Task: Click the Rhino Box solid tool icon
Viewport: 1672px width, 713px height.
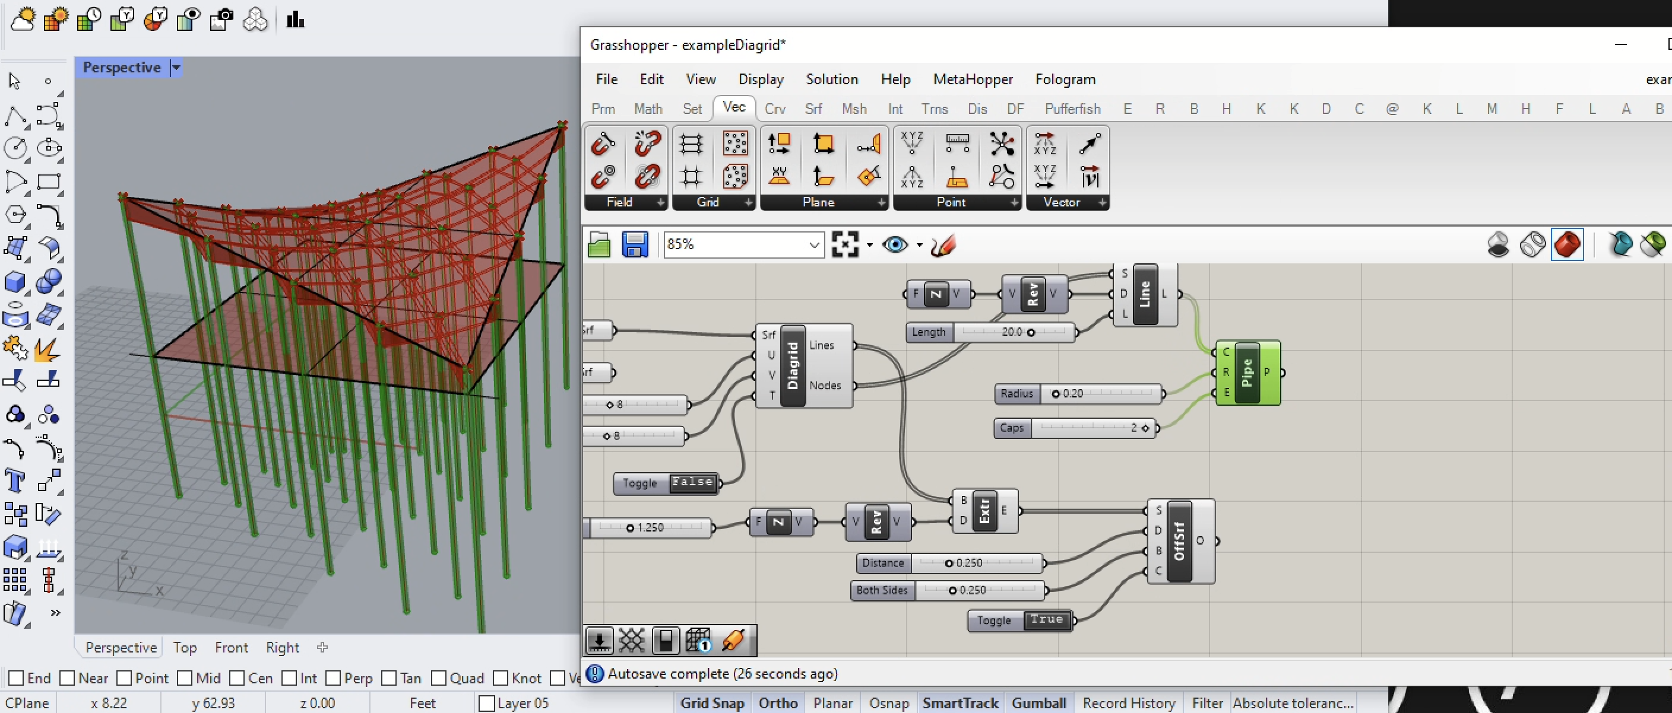Action: click(15, 281)
